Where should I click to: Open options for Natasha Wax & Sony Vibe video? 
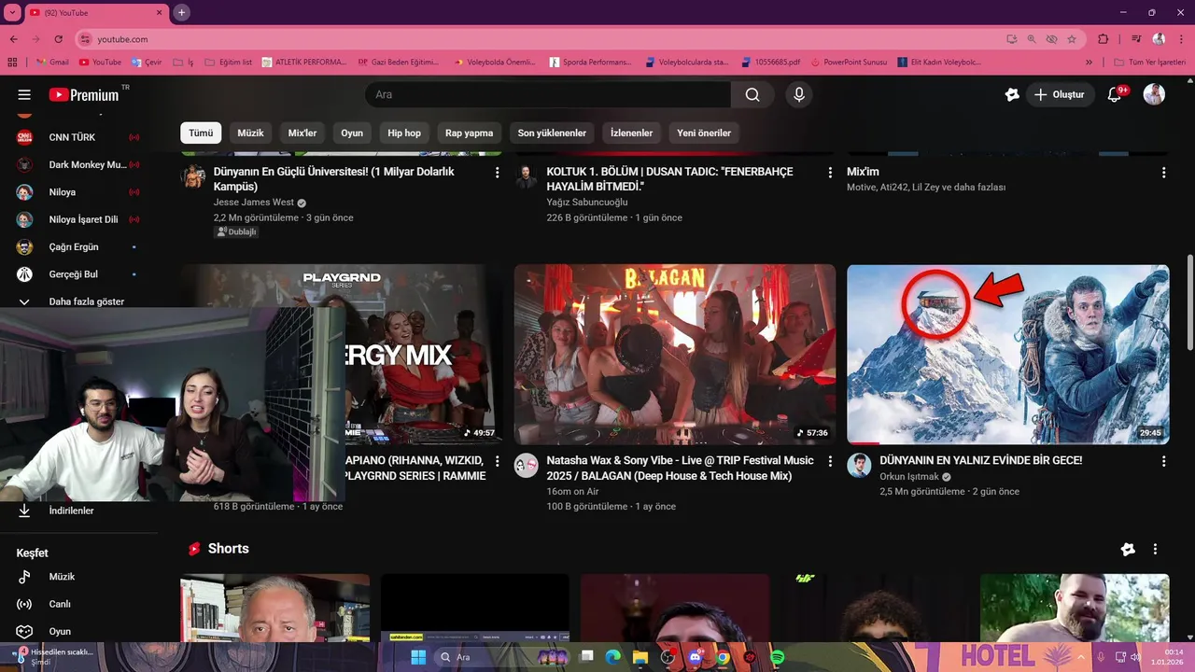[830, 461]
